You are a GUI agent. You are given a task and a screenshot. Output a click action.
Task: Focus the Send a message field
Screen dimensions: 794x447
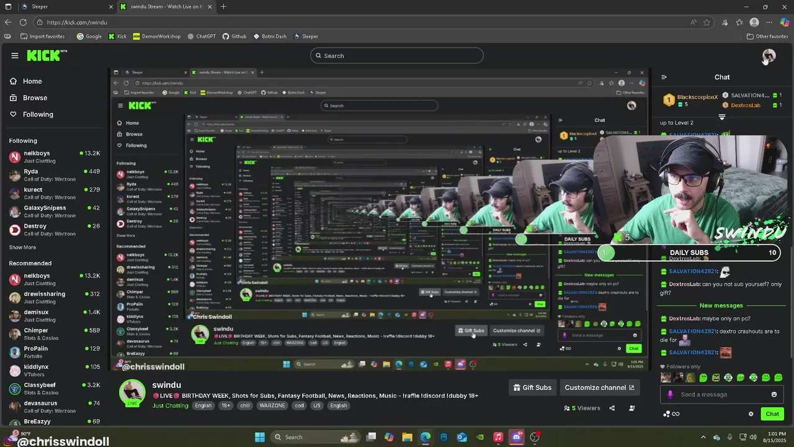pos(721,394)
